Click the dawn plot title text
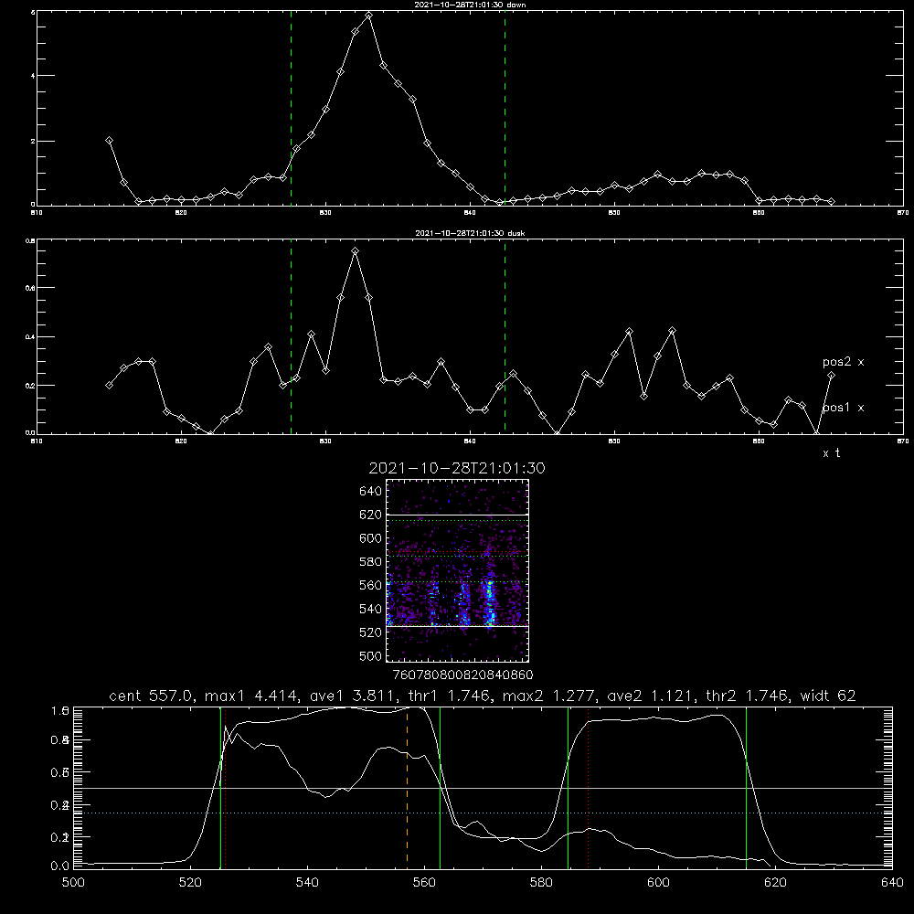This screenshot has width=914, height=914. click(x=470, y=5)
